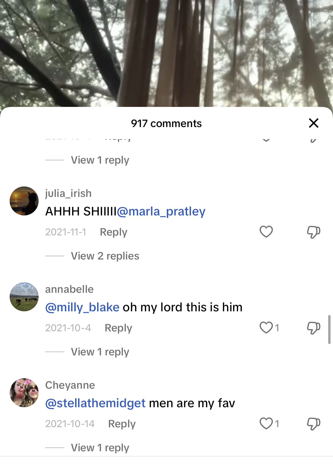Reply to julia_irish's comment
Image resolution: width=333 pixels, height=466 pixels.
113,232
